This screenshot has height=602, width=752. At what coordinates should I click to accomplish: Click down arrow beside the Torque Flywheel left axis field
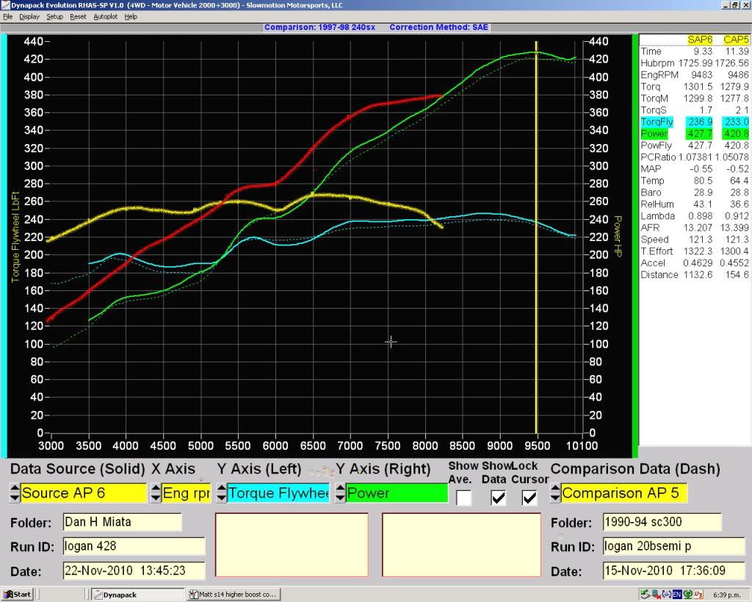[221, 498]
